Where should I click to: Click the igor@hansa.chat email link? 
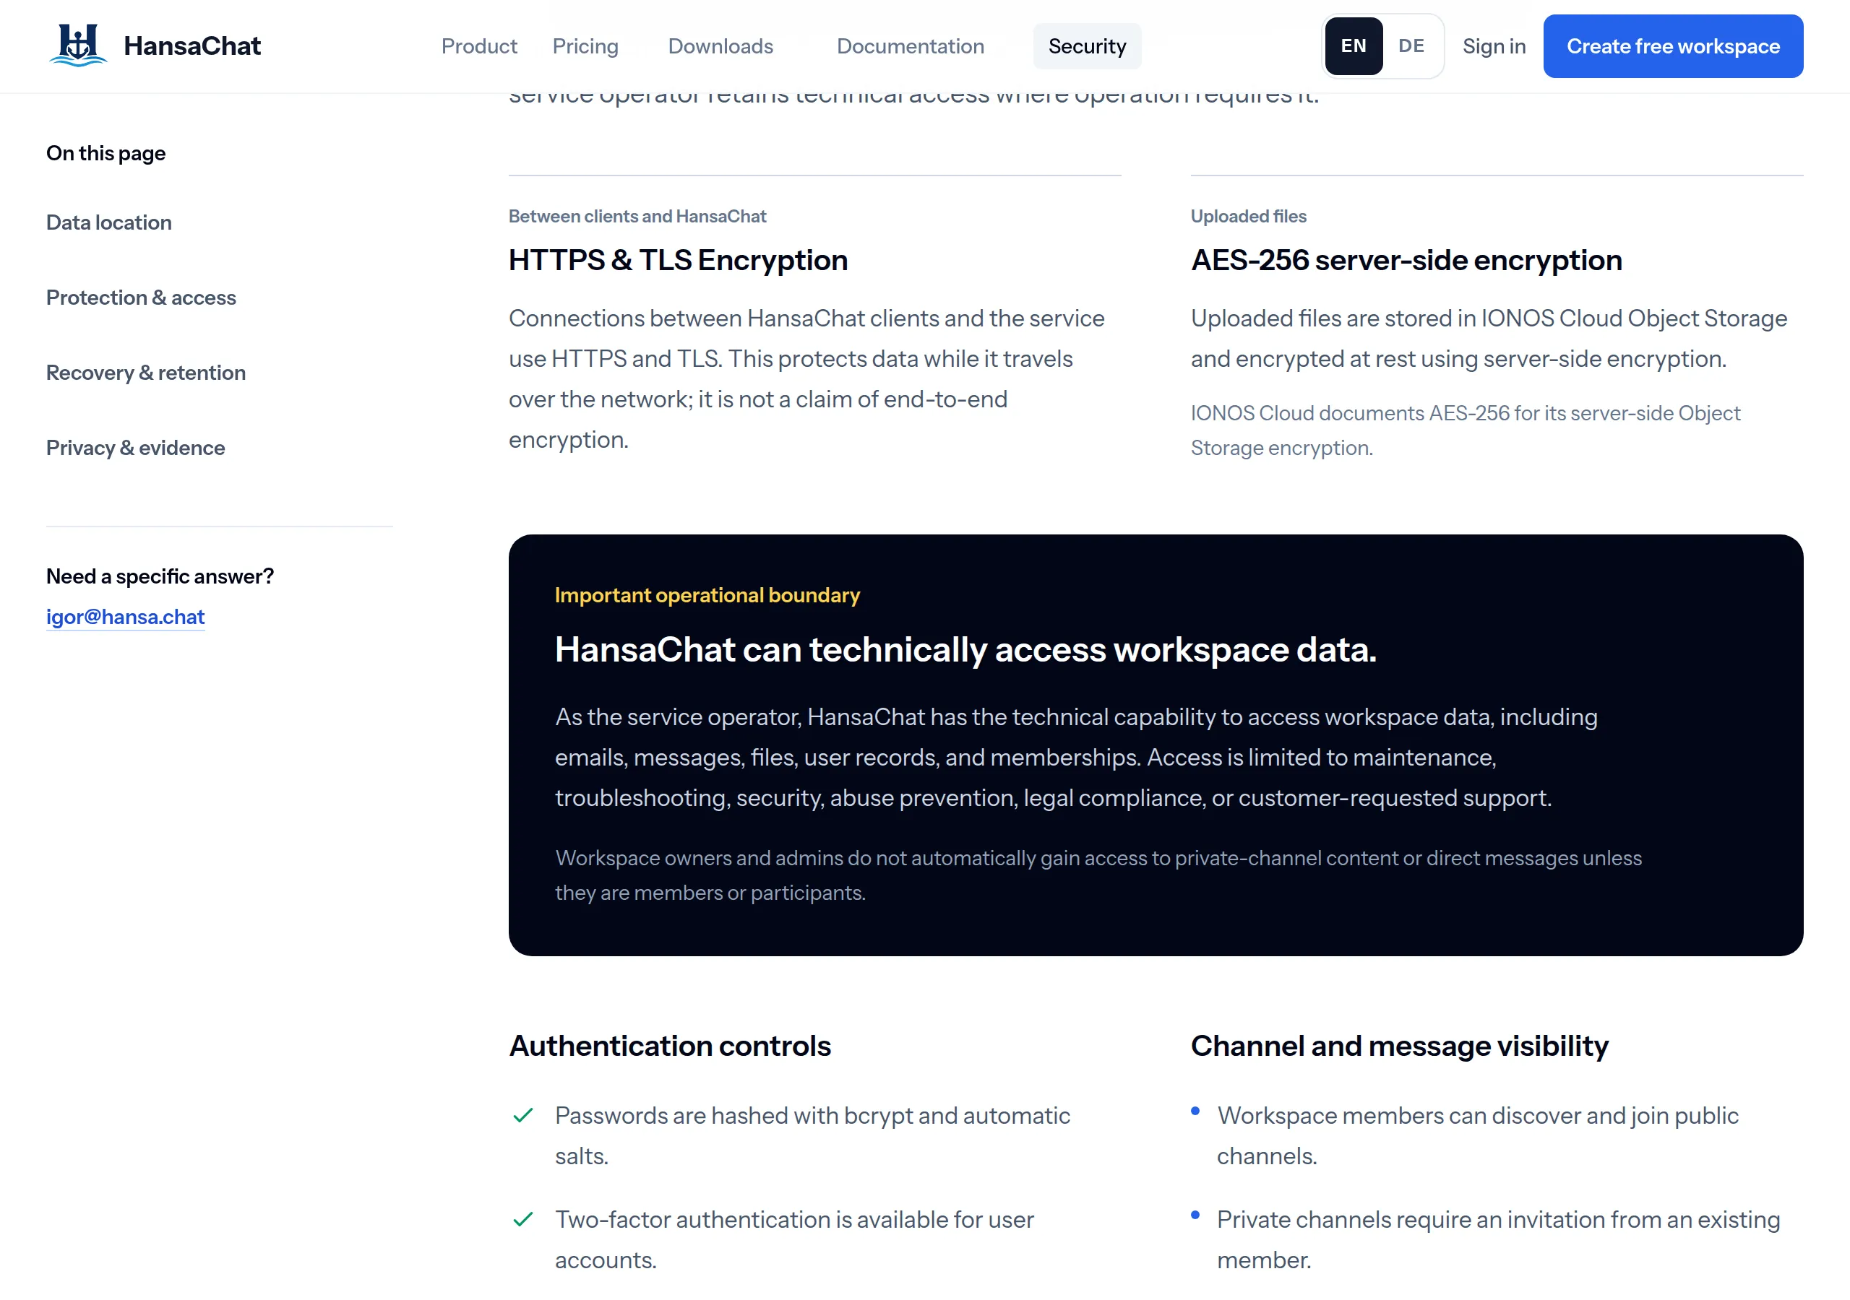pyautogui.click(x=125, y=616)
